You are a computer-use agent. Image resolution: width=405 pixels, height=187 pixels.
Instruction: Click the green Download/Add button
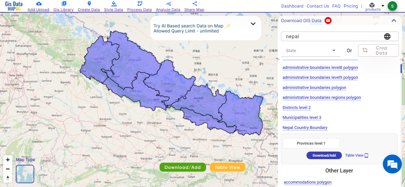(x=182, y=167)
